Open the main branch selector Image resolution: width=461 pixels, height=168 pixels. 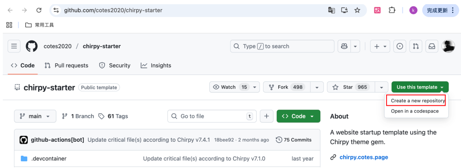click(35, 116)
